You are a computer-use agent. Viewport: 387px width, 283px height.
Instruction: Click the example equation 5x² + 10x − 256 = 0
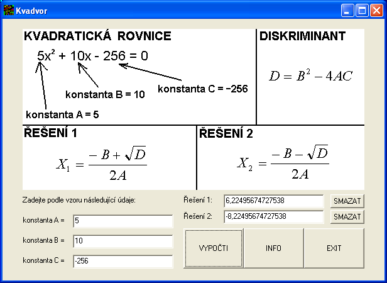point(92,56)
